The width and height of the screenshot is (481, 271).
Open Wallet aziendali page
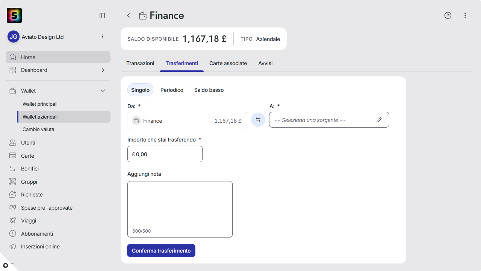pos(64,117)
